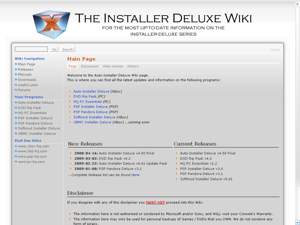Click the 'Disclaimer' section heading
Image resolution: width=300 pixels, height=225 pixels.
coord(80,193)
